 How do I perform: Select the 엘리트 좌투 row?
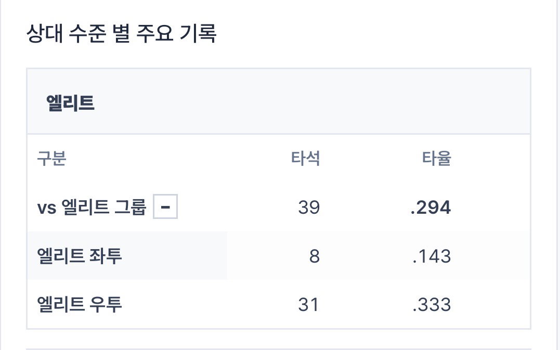tap(279, 256)
